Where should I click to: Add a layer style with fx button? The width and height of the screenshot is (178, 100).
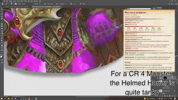click(x=162, y=96)
